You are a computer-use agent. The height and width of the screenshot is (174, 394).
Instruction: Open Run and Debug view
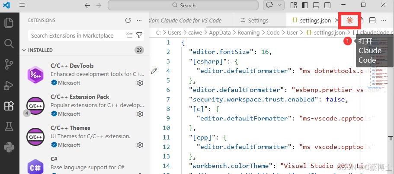[9, 86]
